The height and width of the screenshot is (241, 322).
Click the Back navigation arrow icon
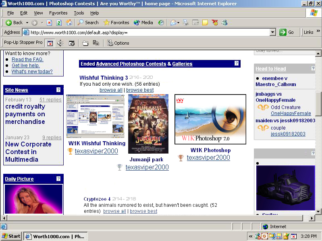click(x=8, y=23)
